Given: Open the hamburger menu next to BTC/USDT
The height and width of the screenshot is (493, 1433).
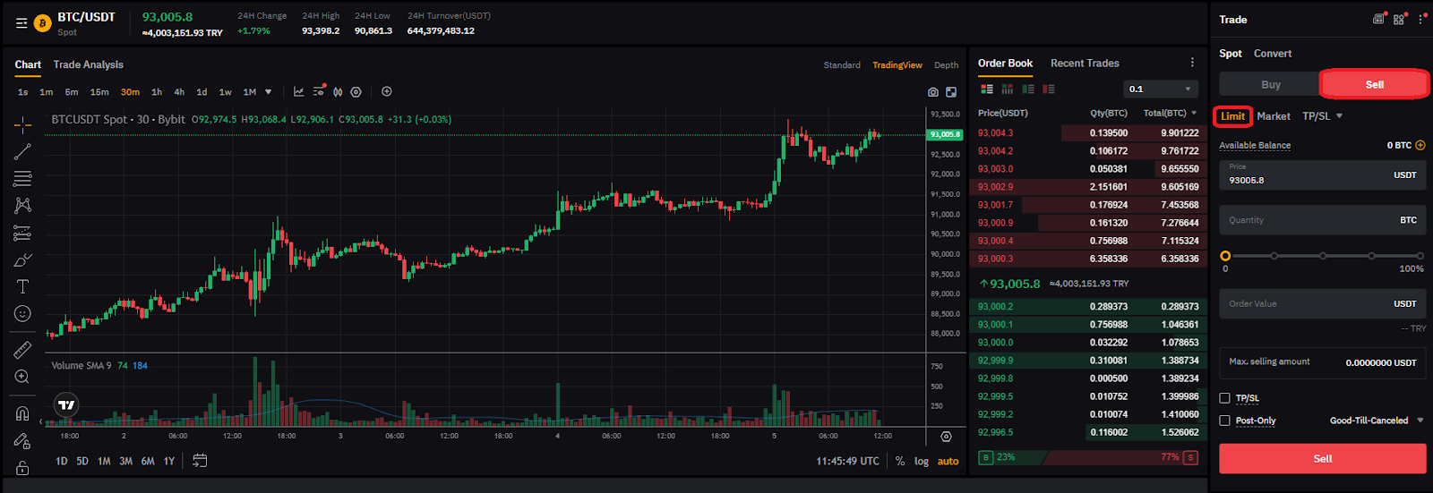Looking at the screenshot, I should tap(21, 24).
